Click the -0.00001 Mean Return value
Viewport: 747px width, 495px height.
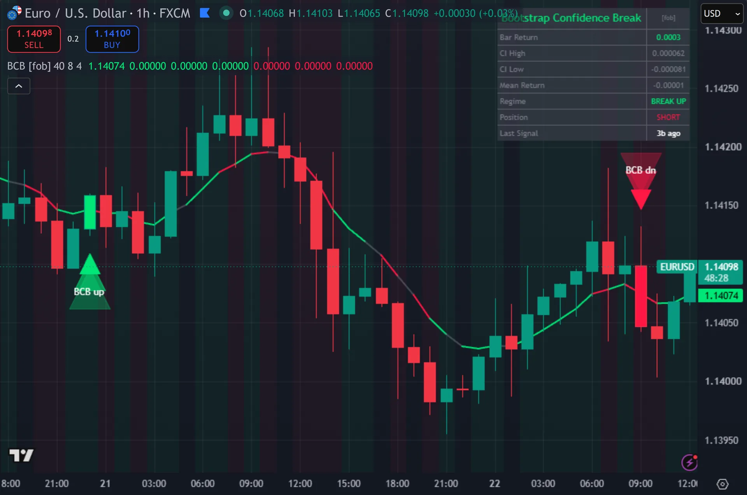click(x=668, y=85)
